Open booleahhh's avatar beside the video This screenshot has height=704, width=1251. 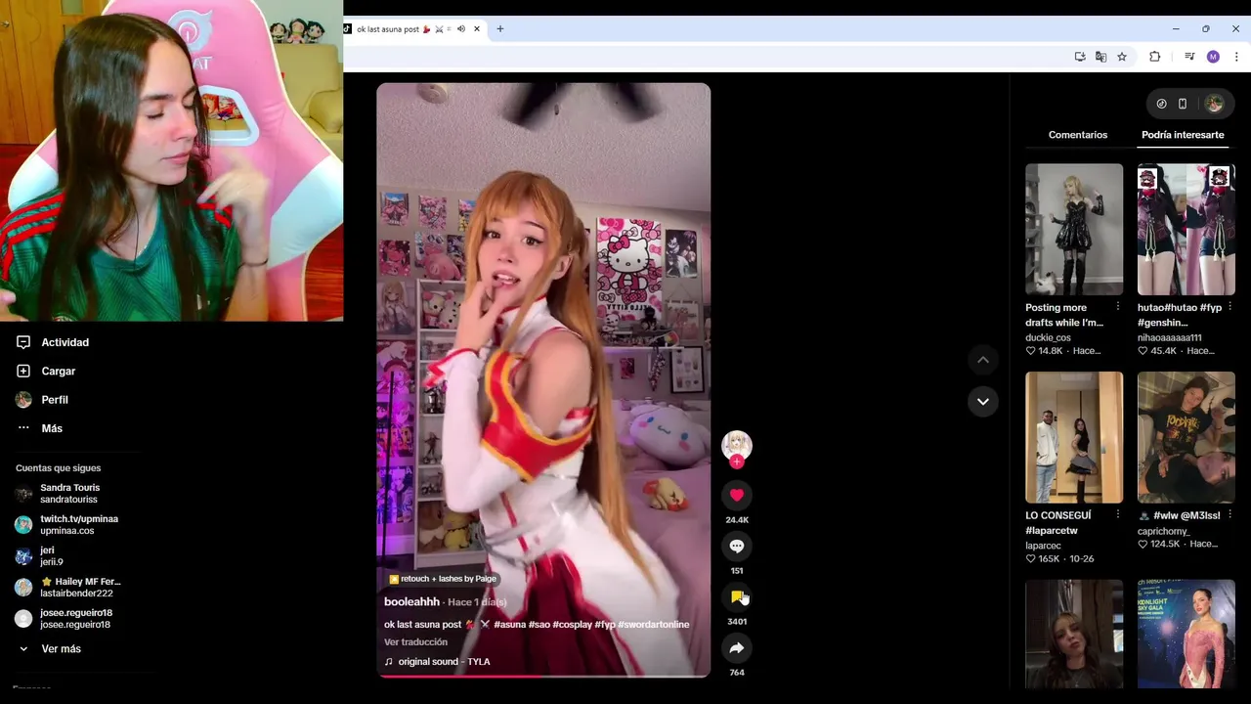737,445
